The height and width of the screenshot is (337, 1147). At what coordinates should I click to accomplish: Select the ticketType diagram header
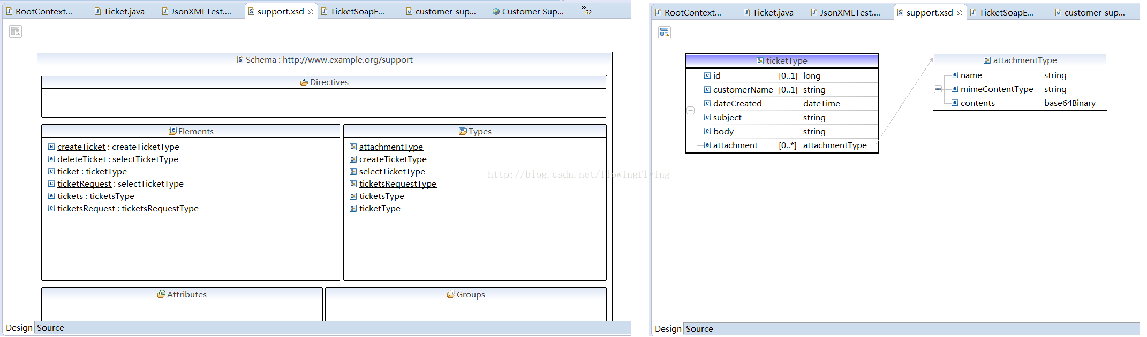782,60
